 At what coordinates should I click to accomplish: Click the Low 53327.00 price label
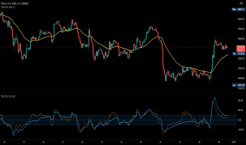tap(238, 85)
